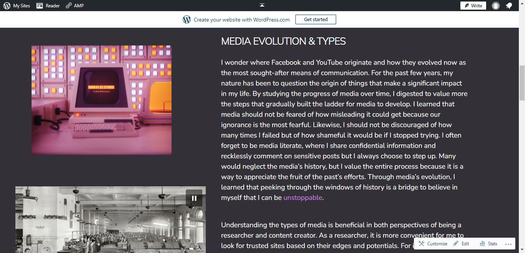Open the My Sites menu
Image resolution: width=525 pixels, height=253 pixels.
pos(17,6)
